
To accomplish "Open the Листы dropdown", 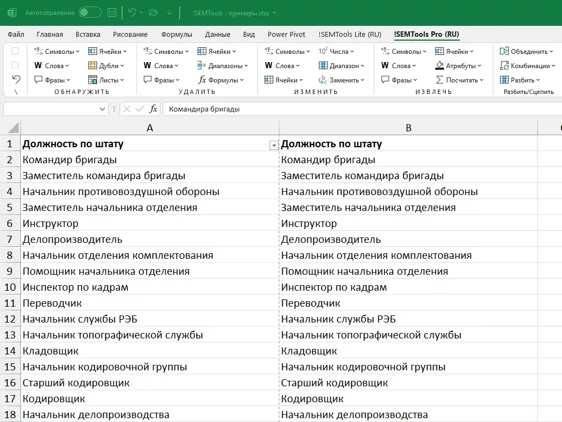I will 106,80.
